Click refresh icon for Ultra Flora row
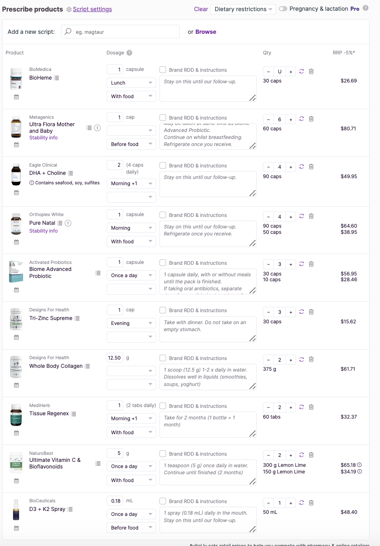This screenshot has width=380, height=546. pos(302,119)
